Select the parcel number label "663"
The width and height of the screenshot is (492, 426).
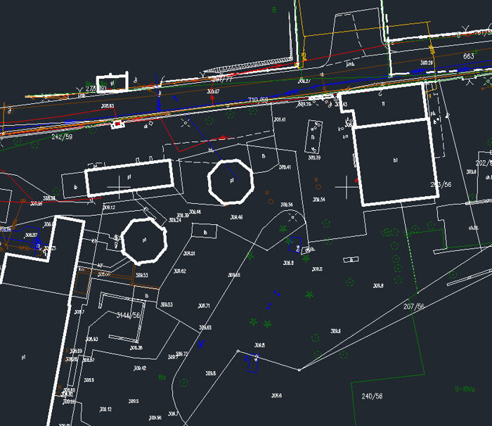[x=469, y=56]
